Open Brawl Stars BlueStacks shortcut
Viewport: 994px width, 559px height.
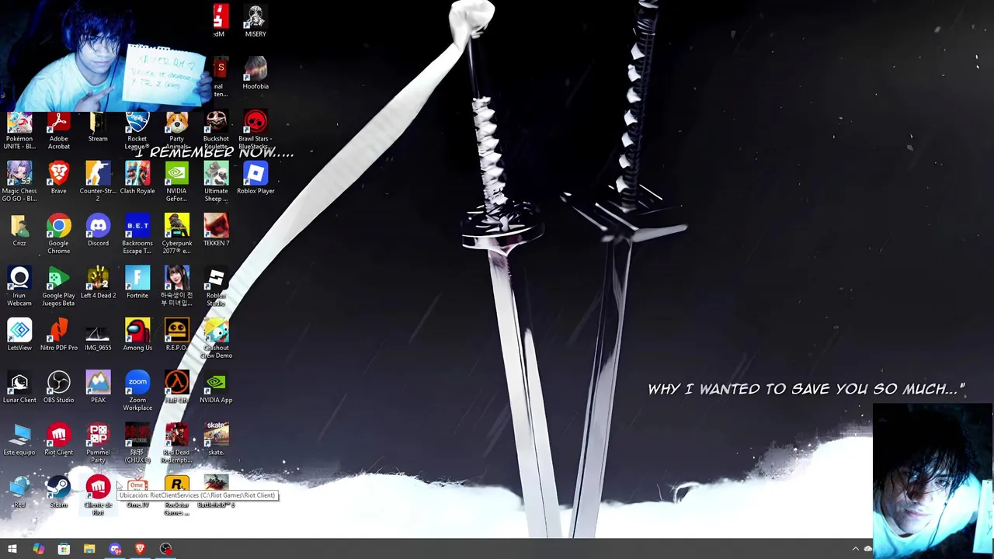click(x=255, y=130)
